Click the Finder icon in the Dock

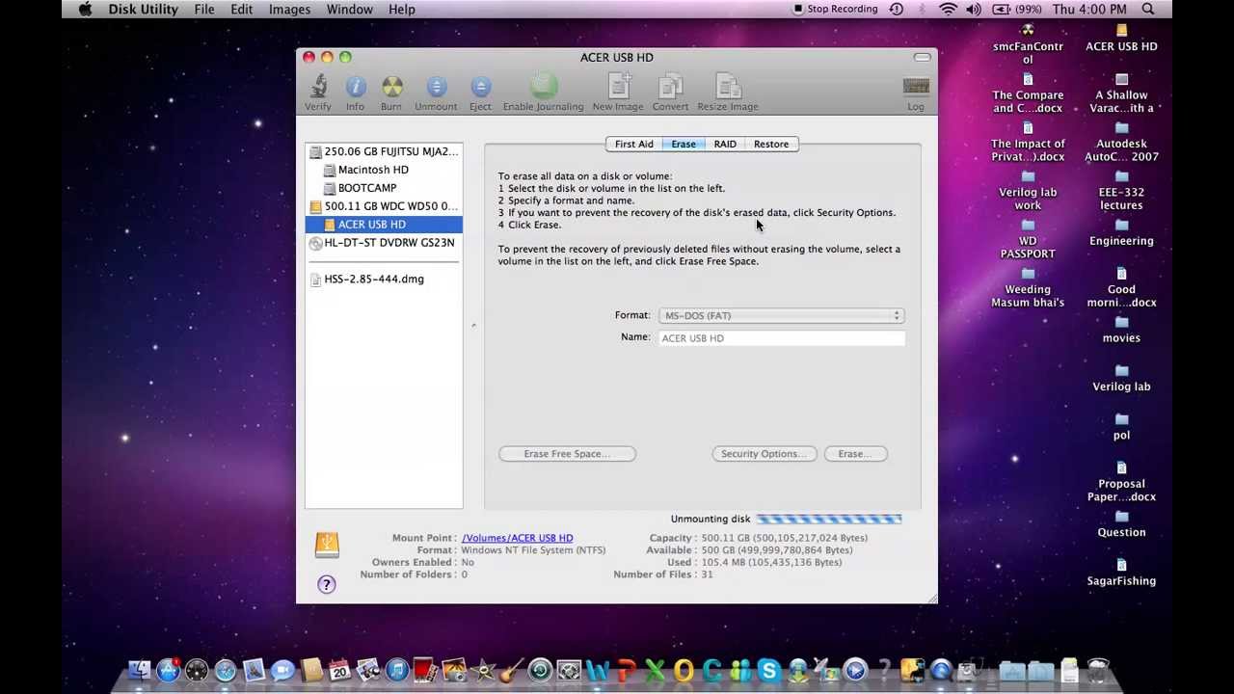coord(140,670)
